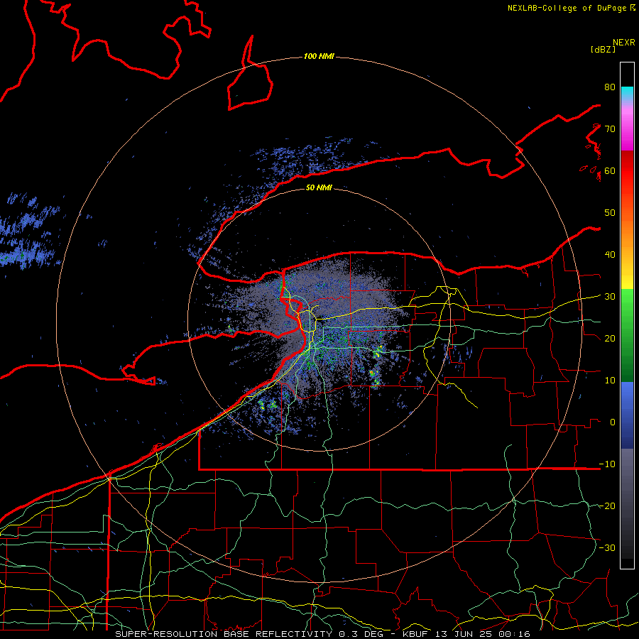The width and height of the screenshot is (639, 639).
Task: Click the NEXR label above the color bar
Action: (624, 43)
